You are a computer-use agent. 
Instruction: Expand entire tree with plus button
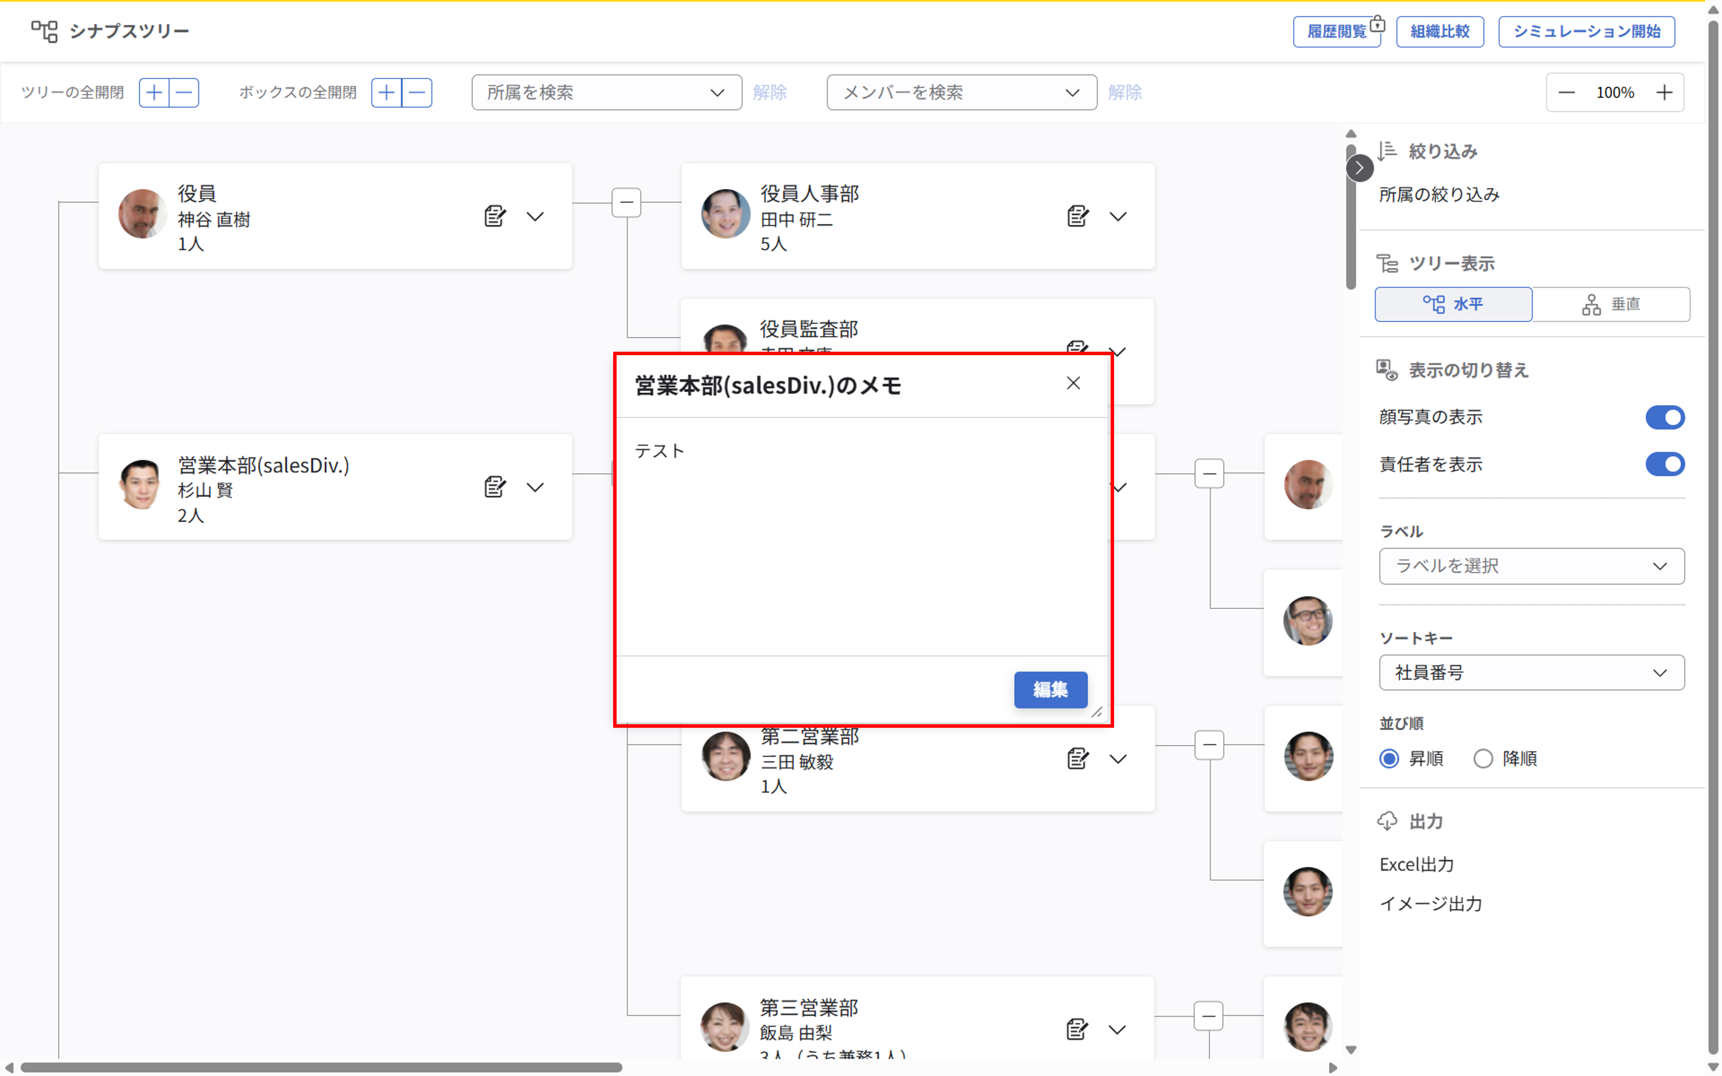154,93
